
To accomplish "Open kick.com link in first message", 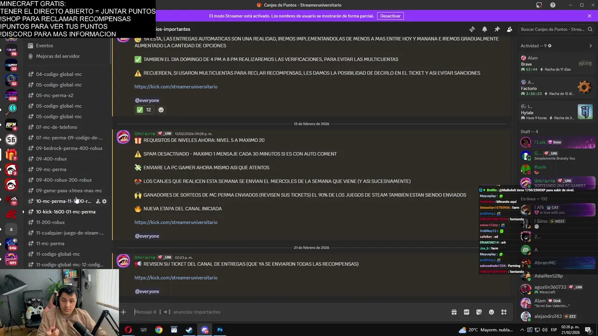I will point(176,86).
